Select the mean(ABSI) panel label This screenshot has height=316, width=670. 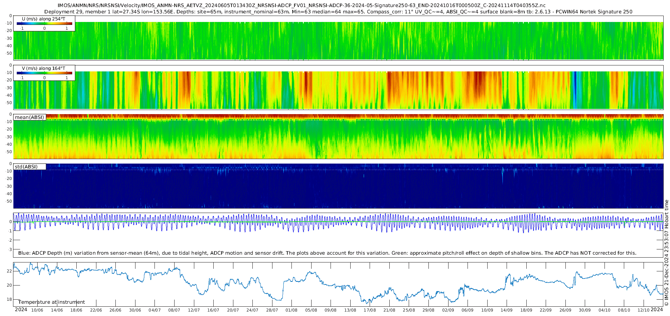pyautogui.click(x=29, y=117)
